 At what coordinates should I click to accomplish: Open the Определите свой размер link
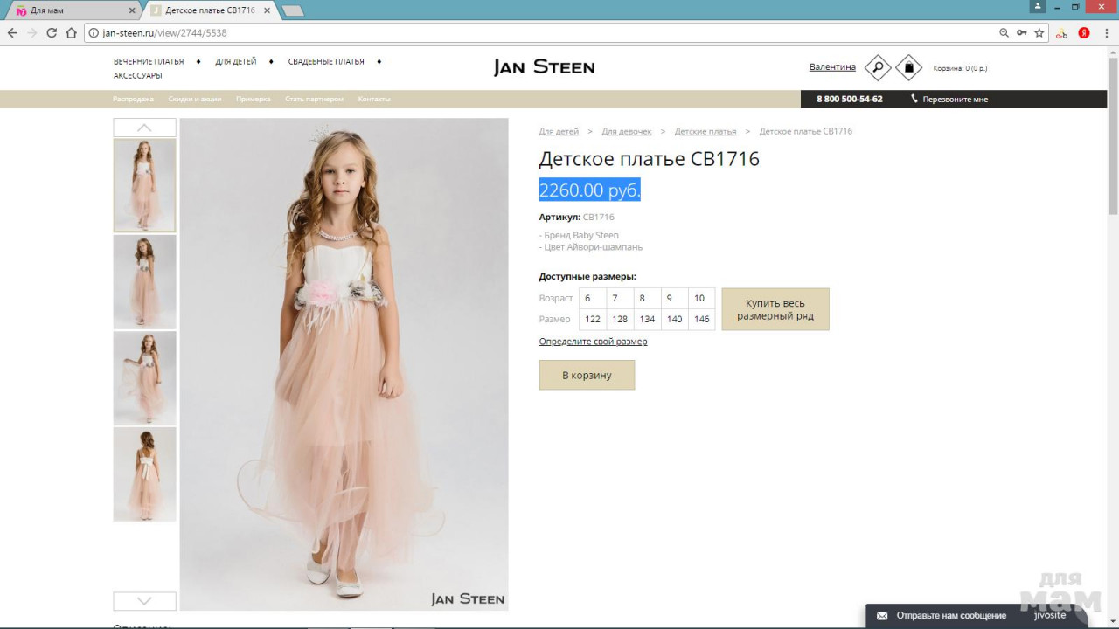pyautogui.click(x=593, y=342)
